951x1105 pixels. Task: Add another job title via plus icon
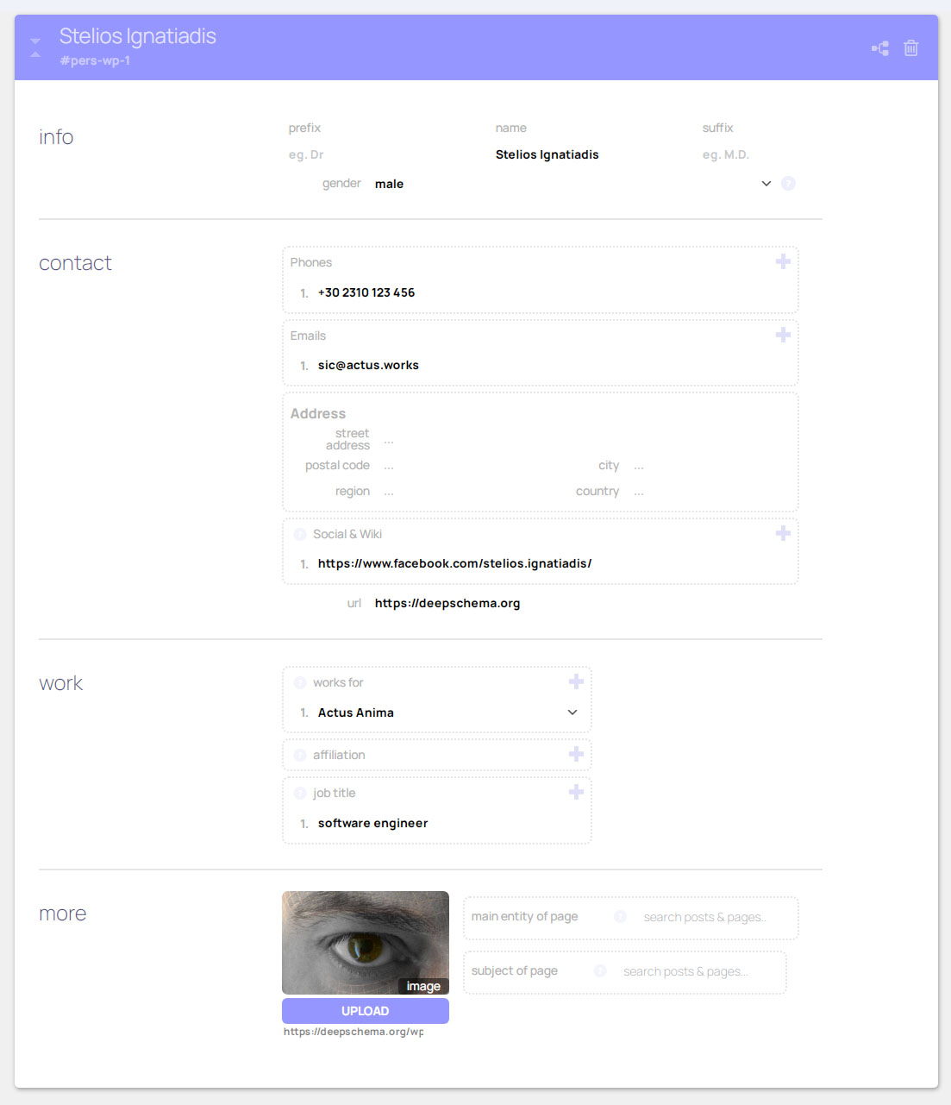point(576,791)
